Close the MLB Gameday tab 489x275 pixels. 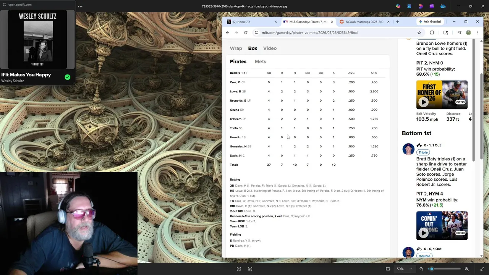point(332,22)
